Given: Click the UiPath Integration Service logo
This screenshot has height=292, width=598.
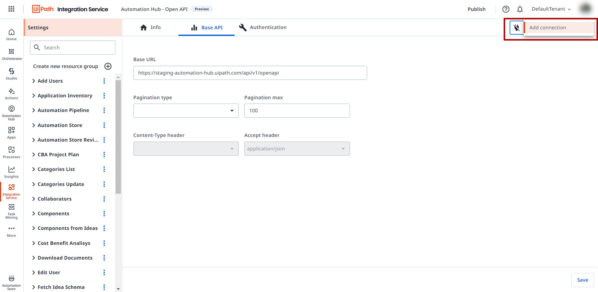Looking at the screenshot, I should pos(70,9).
